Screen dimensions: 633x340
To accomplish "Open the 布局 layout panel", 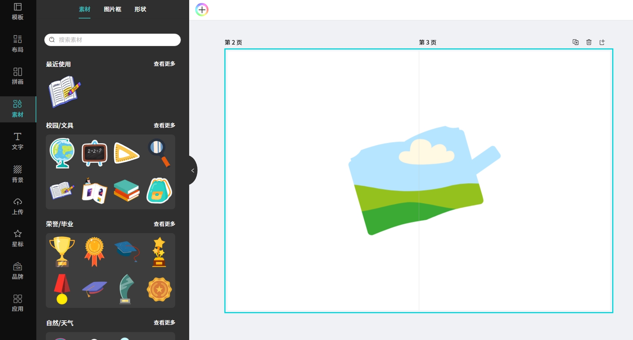I will (x=18, y=43).
